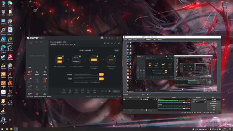The height and width of the screenshot is (131, 233).
Task: Enable Studio Mode in OBS controls
Action: coord(213,106)
